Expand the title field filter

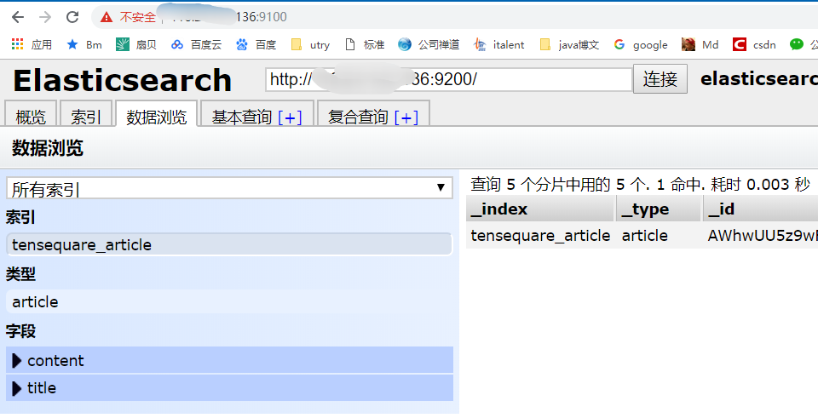coord(229,387)
